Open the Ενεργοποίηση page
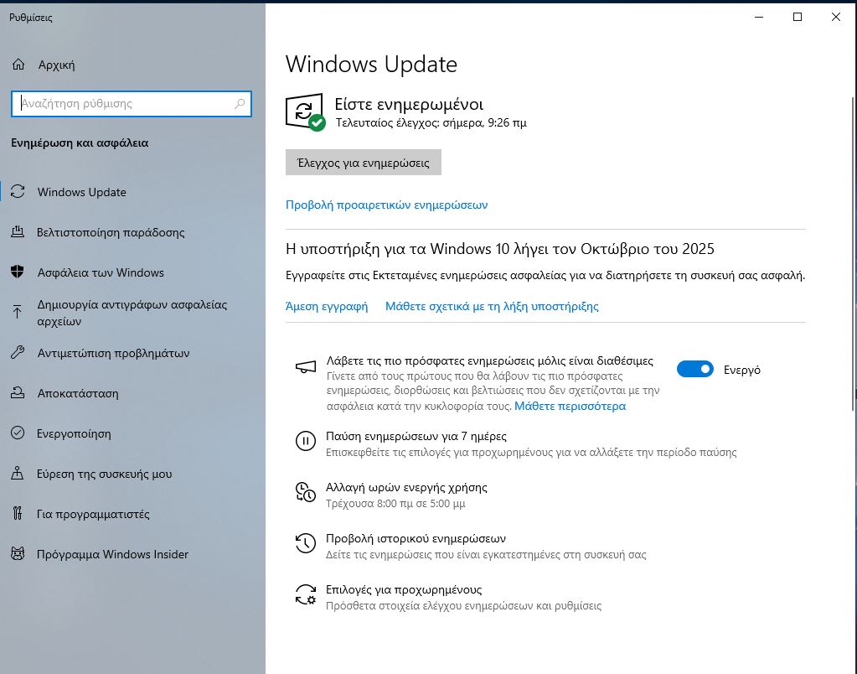857x674 pixels. (133, 433)
